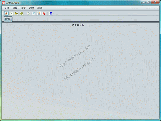Open the 韵律 menu
Screen dimensions: 161x121
point(32,8)
